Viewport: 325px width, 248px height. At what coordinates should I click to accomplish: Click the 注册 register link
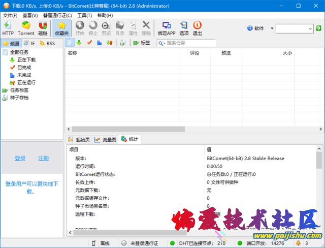(44, 159)
